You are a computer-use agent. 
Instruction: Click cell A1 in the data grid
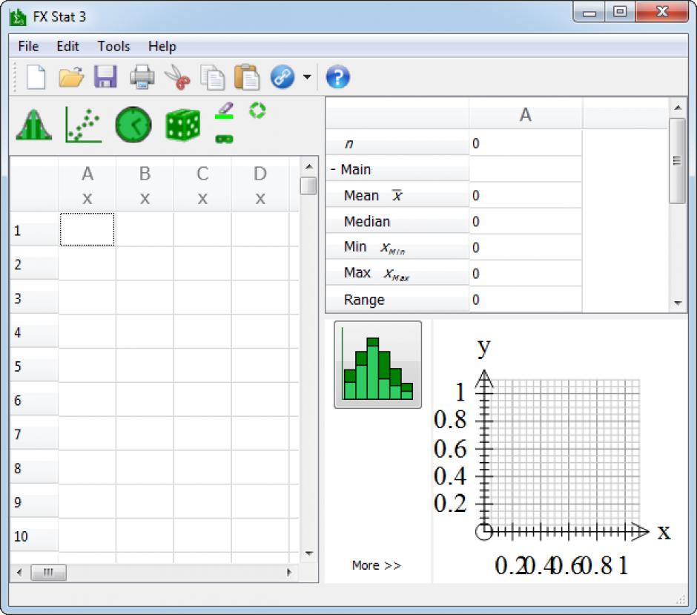point(87,229)
